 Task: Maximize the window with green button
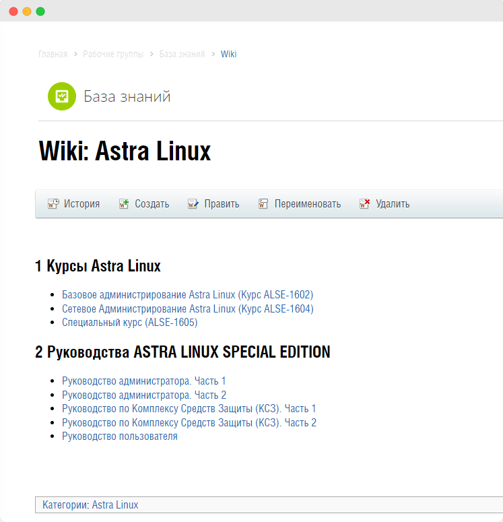[40, 11]
